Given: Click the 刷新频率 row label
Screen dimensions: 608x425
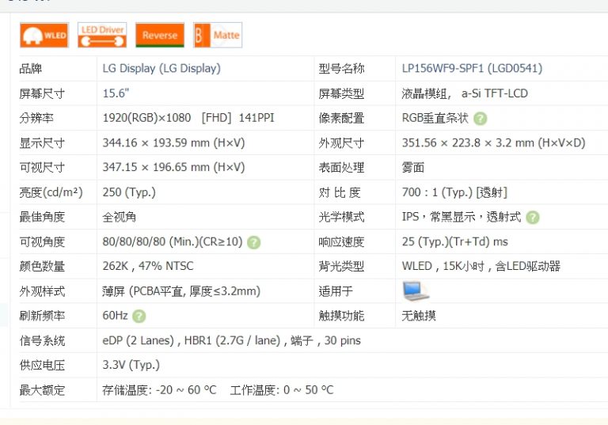Looking at the screenshot, I should 42,316.
